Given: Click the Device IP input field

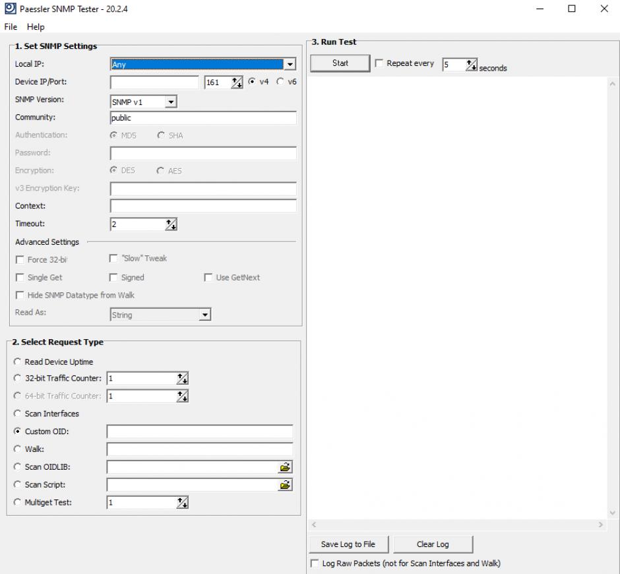Looking at the screenshot, I should (x=154, y=82).
